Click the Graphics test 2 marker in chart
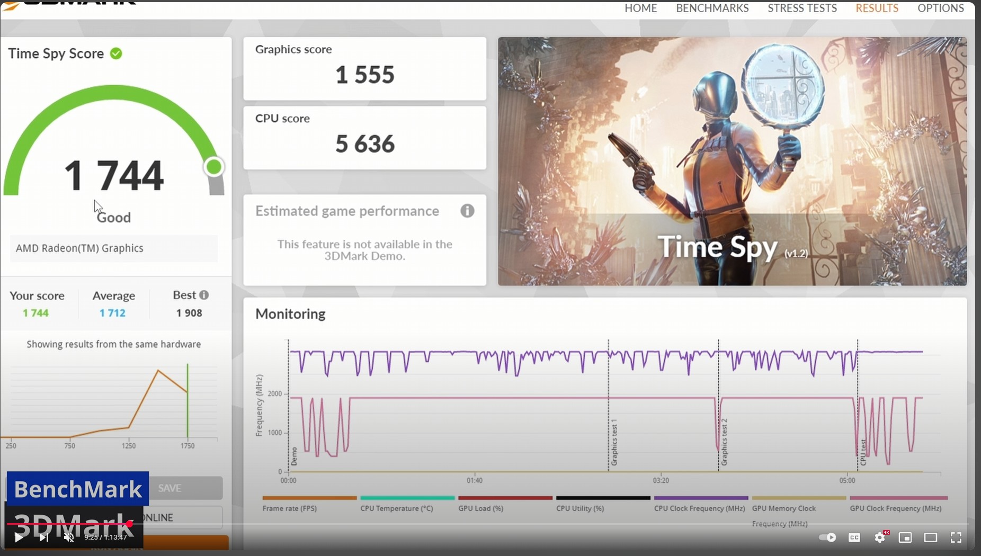The width and height of the screenshot is (981, 556). tap(725, 442)
